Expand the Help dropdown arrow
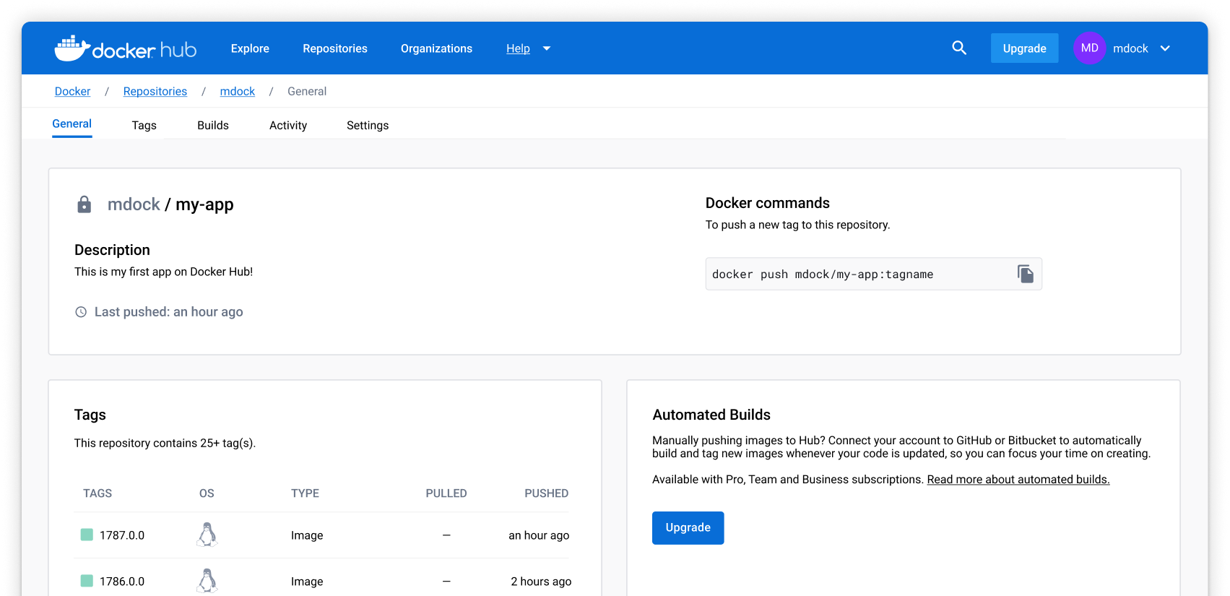The width and height of the screenshot is (1230, 596). click(x=547, y=48)
